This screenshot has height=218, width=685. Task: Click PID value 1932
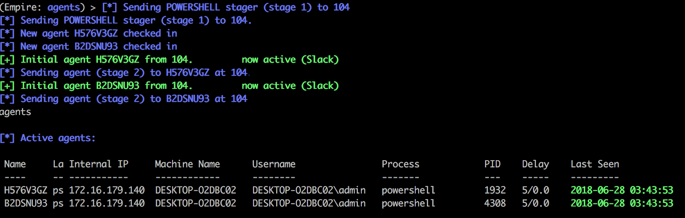pos(495,190)
